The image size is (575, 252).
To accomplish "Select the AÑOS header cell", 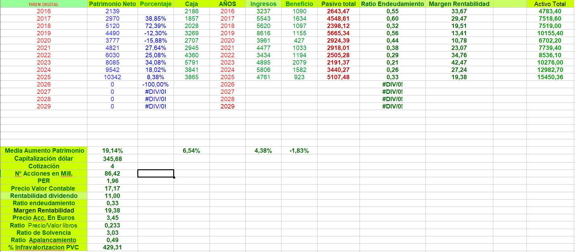I will click(x=227, y=4).
